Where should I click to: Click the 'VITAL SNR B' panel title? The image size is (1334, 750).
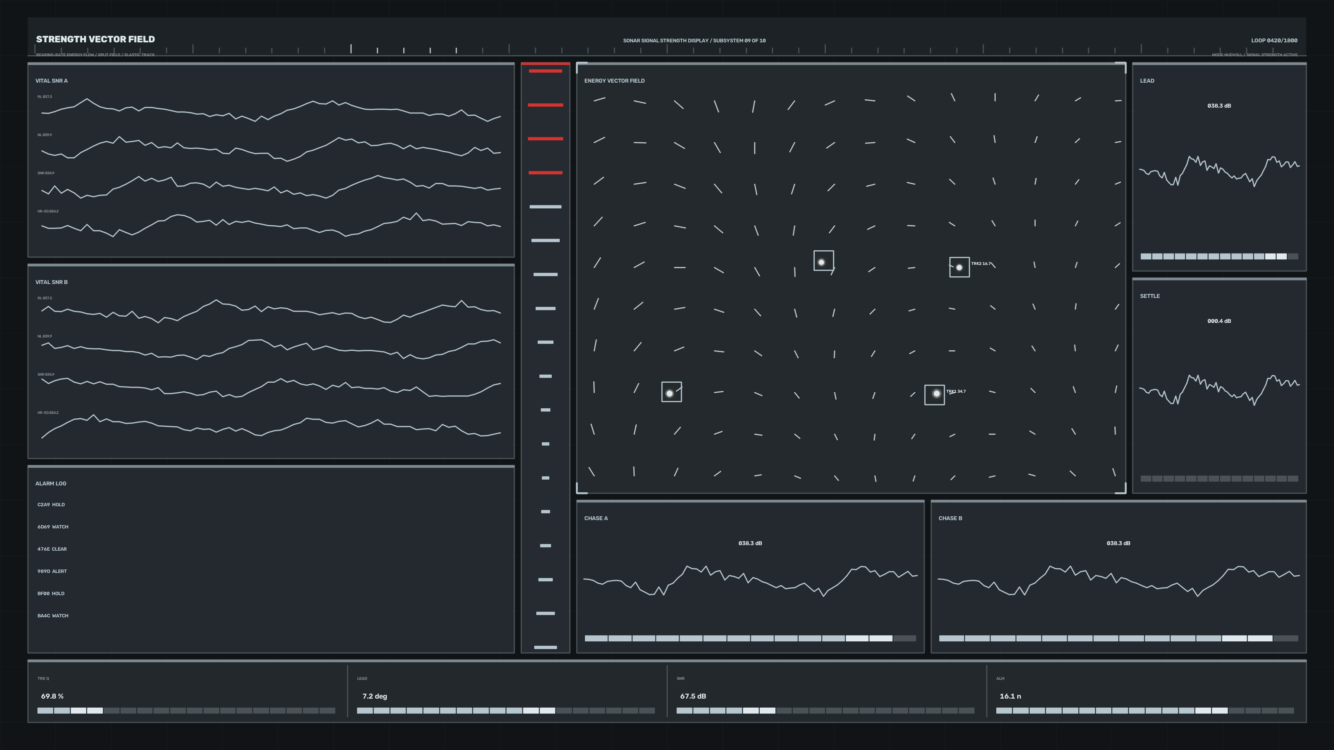click(x=51, y=282)
